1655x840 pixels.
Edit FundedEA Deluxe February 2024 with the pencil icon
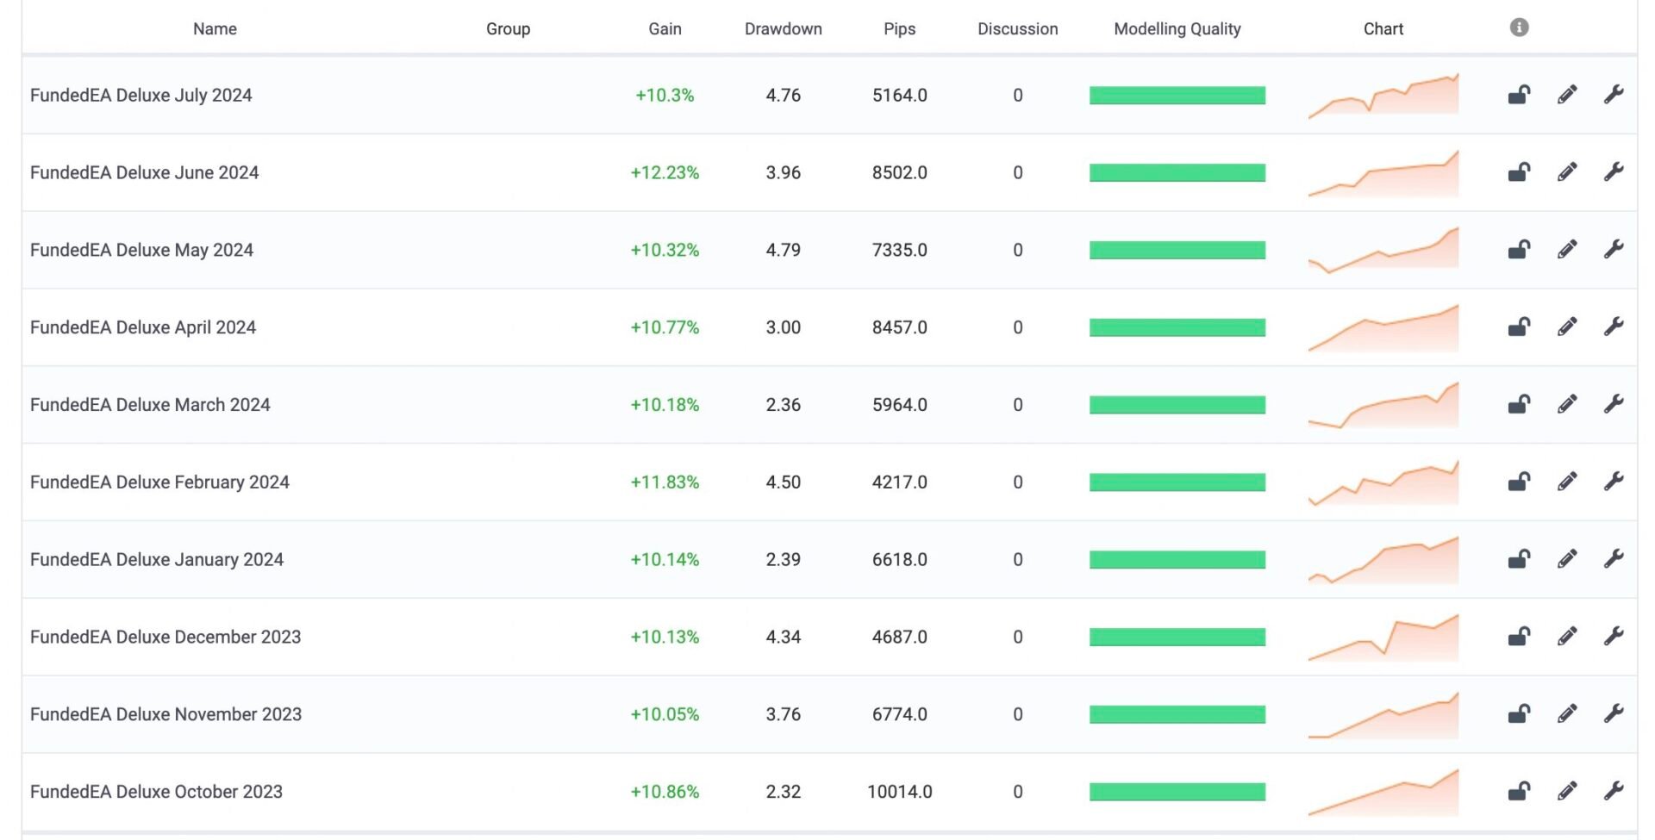(1567, 482)
